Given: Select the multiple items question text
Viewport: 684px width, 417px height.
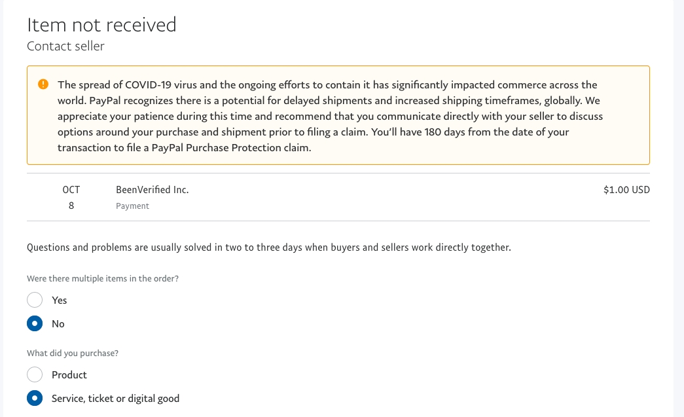Looking at the screenshot, I should (102, 278).
